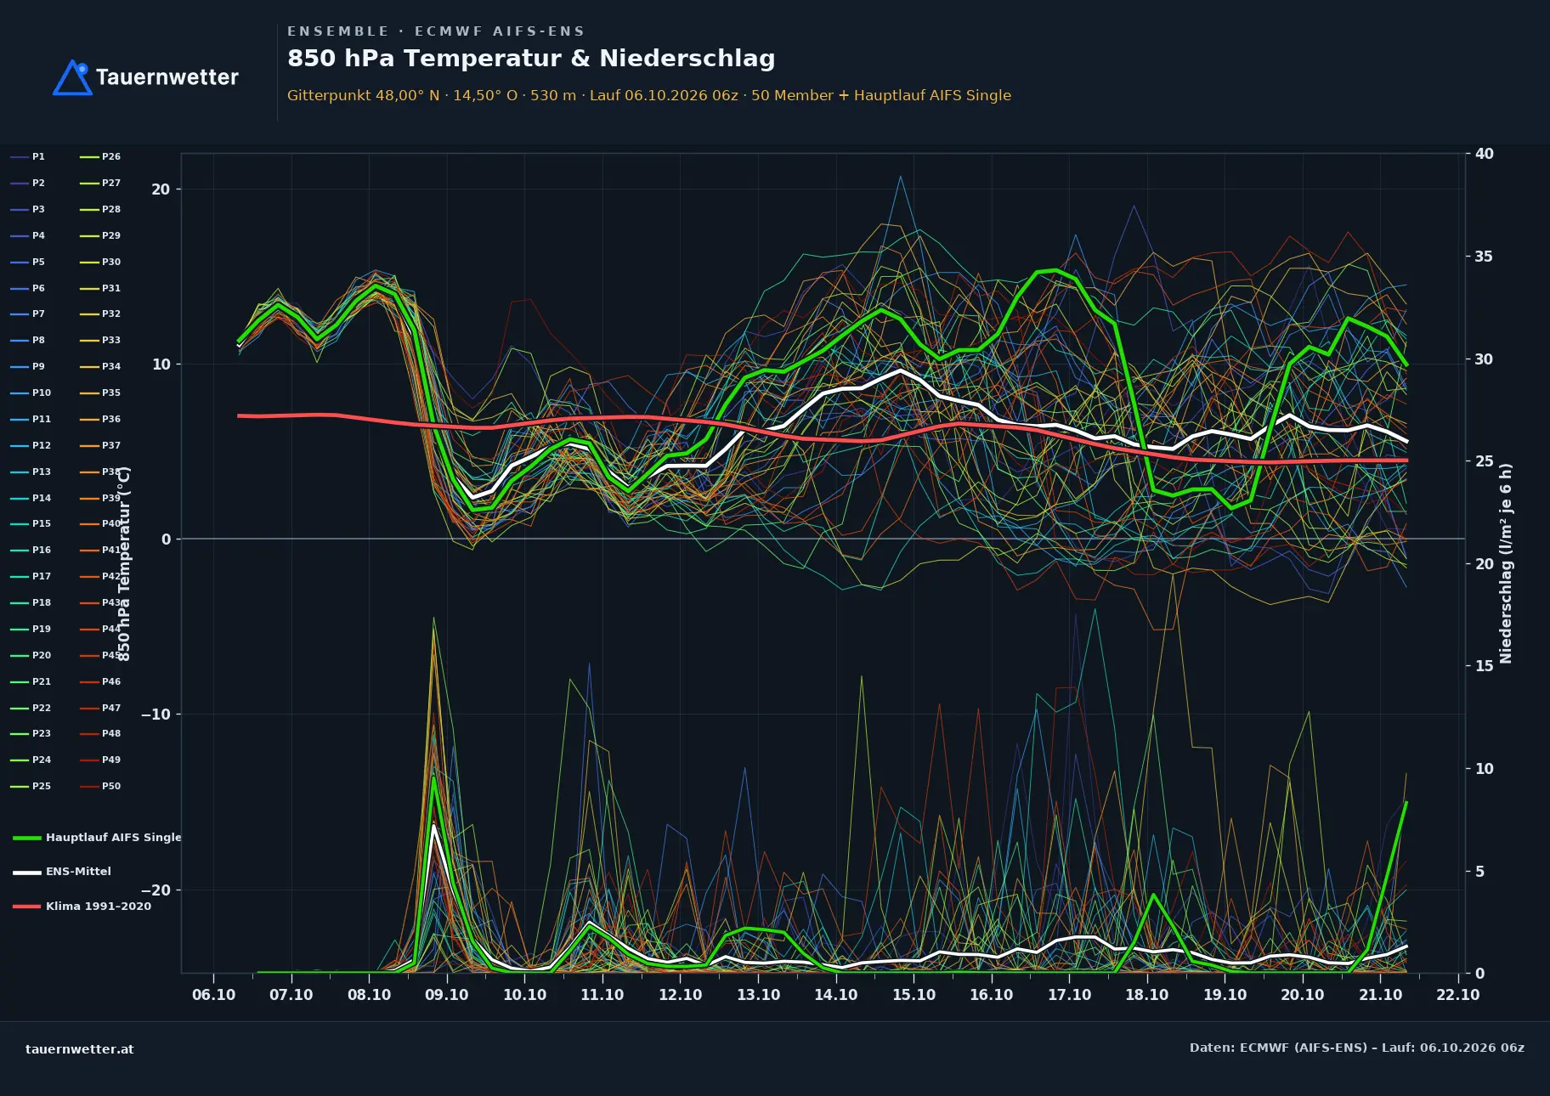The width and height of the screenshot is (1550, 1096).
Task: Click the 09.10 date tick label
Action: tap(447, 995)
